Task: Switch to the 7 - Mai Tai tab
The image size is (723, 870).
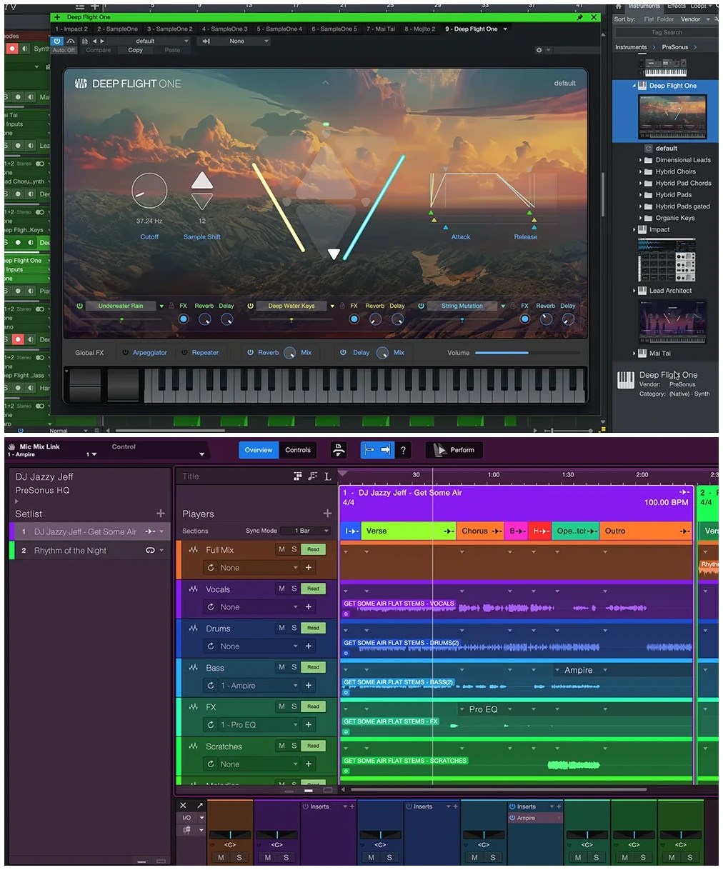Action: 380,29
